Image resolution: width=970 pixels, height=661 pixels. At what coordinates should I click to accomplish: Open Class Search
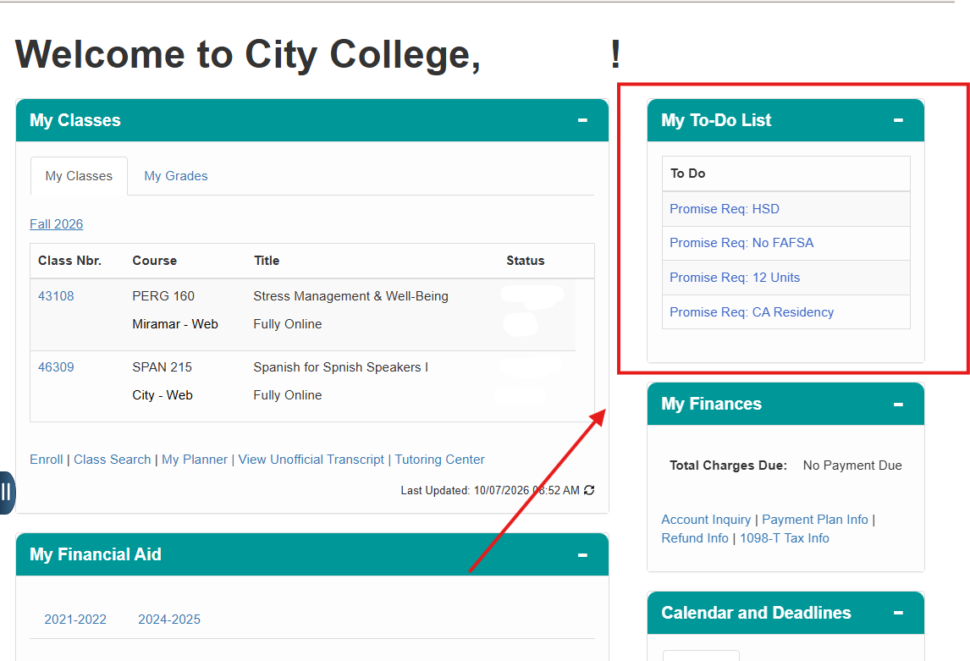[112, 460]
